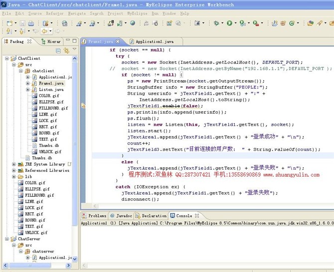Viewport: 334px width, 272px height.
Task: Maximize the Package Explorer view
Action: 74,40
